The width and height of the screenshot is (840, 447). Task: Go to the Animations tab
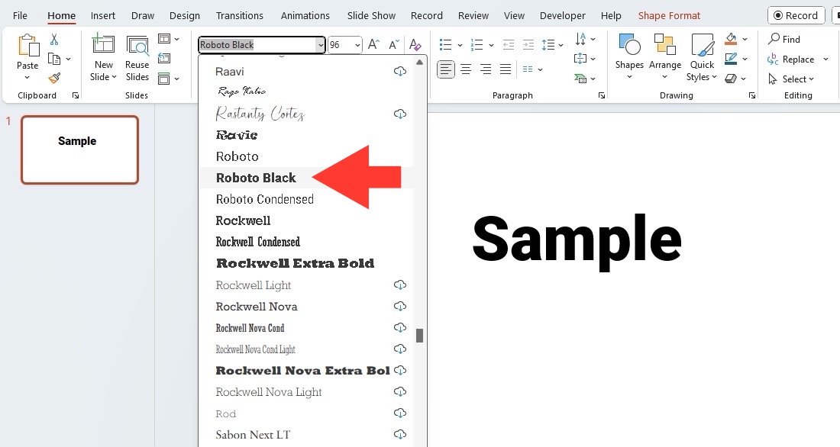305,15
